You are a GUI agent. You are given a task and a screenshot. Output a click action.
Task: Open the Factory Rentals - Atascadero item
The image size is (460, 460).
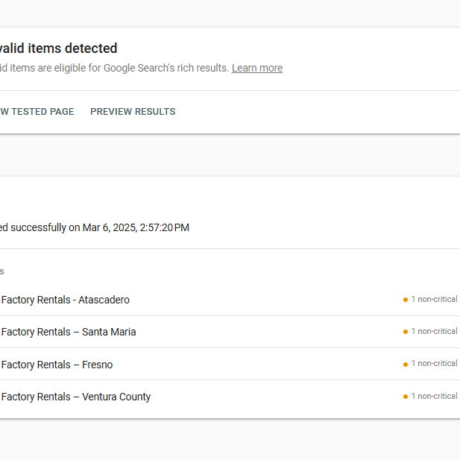pos(66,300)
